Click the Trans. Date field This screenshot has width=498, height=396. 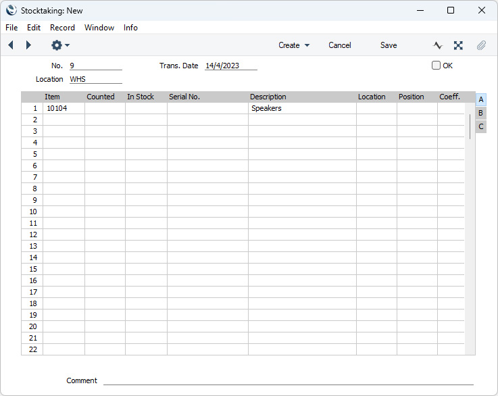tap(230, 66)
